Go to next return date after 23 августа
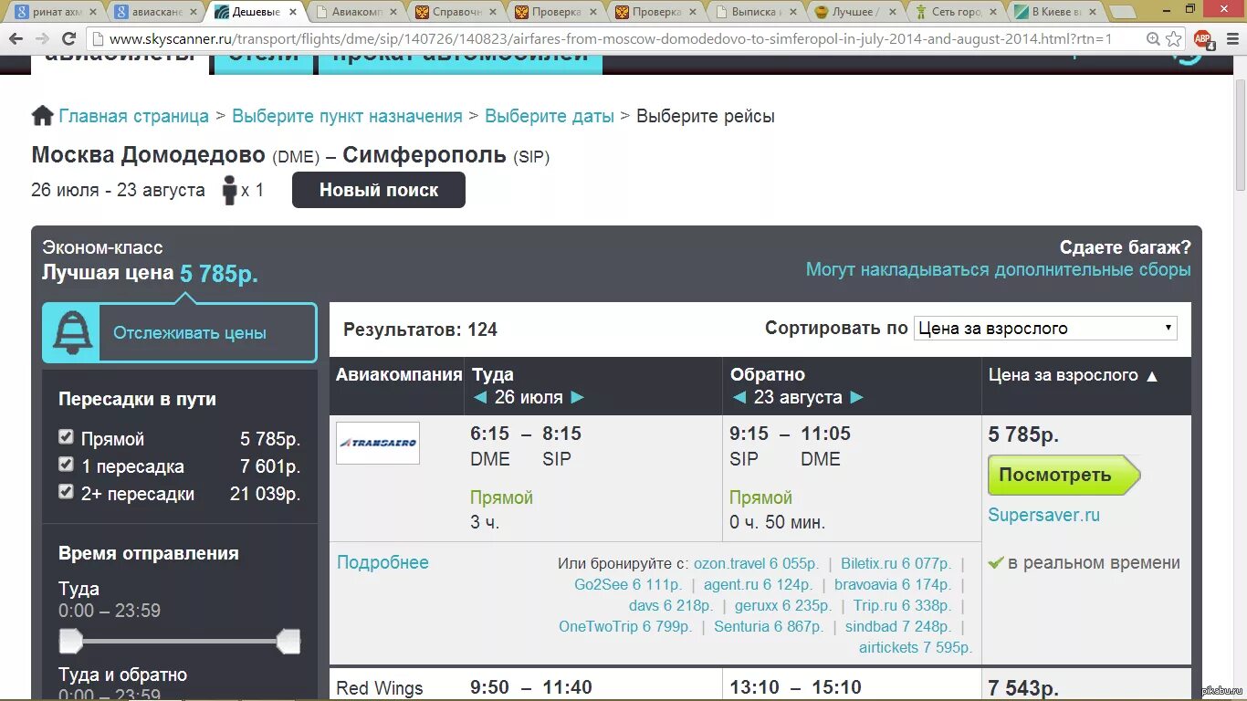The image size is (1247, 701). coord(856,397)
